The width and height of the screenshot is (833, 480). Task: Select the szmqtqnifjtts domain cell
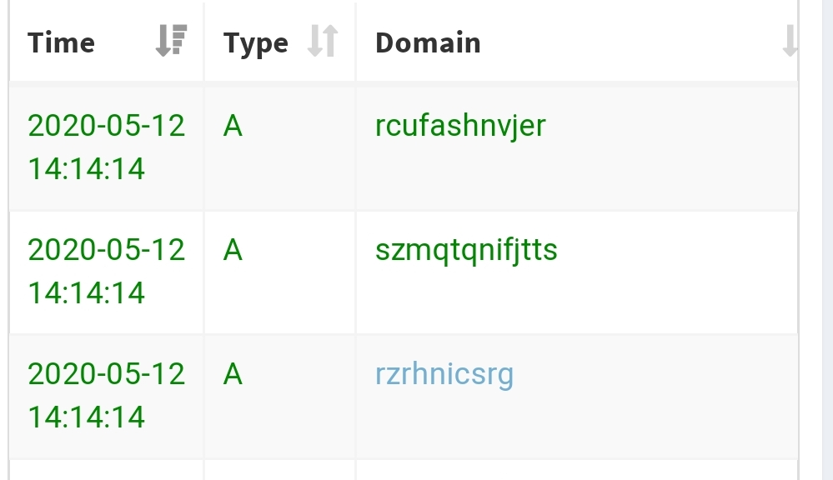pos(468,249)
